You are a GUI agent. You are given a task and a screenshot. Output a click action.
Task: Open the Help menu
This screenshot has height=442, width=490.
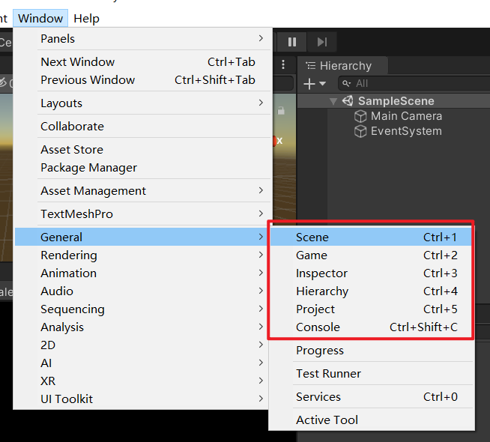(x=86, y=19)
